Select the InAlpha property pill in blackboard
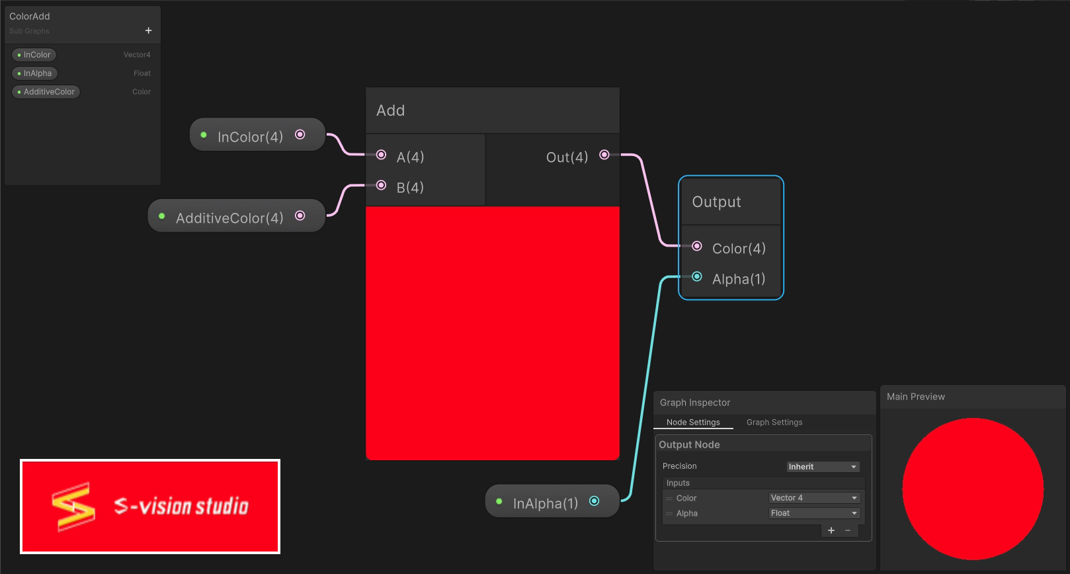The height and width of the screenshot is (574, 1070). point(35,73)
